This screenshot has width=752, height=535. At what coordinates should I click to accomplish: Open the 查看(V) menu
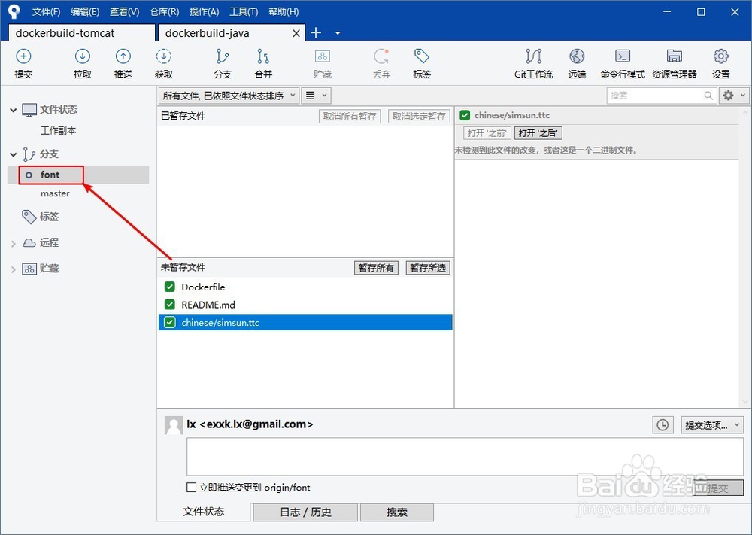[x=124, y=11]
